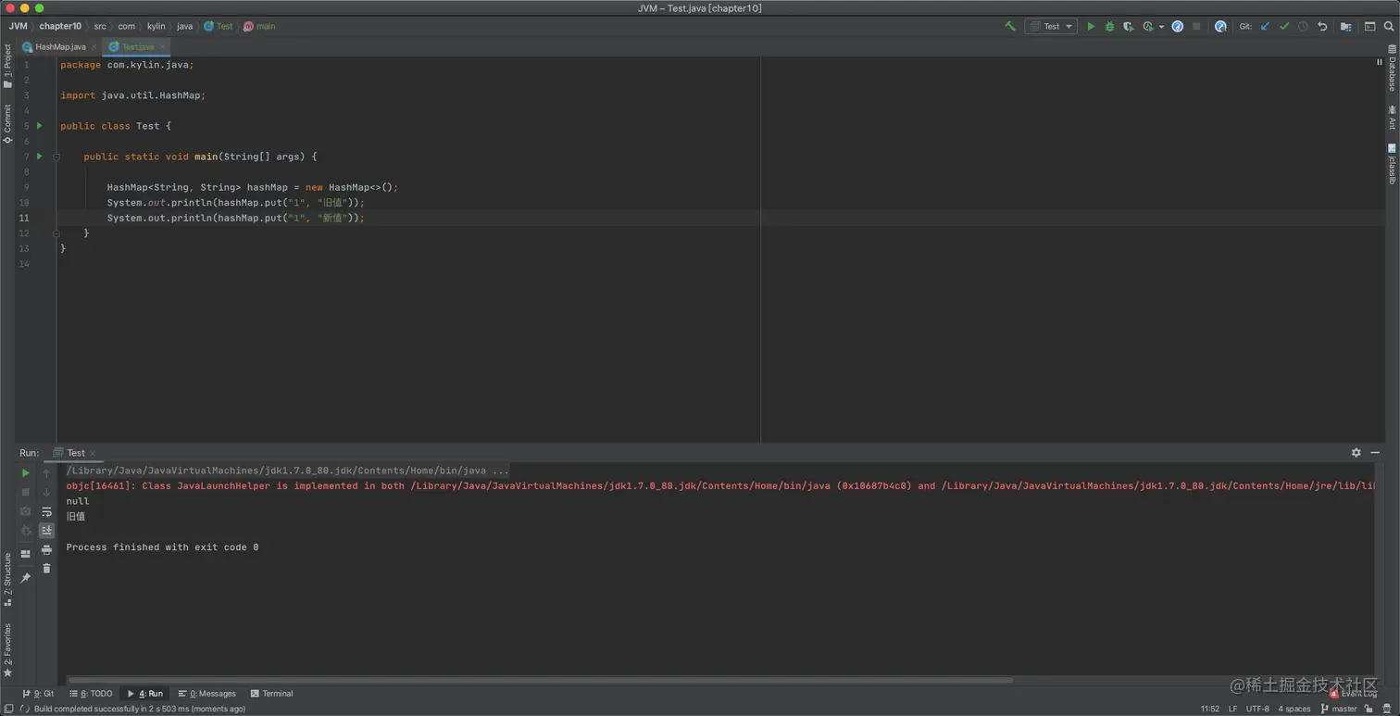Collapse fold marker at closing brace line 12
The image size is (1400, 716).
(x=56, y=233)
